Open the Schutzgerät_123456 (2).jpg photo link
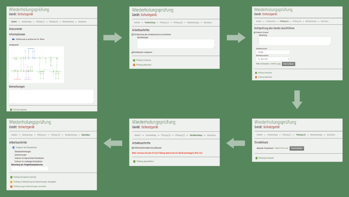 point(271,64)
